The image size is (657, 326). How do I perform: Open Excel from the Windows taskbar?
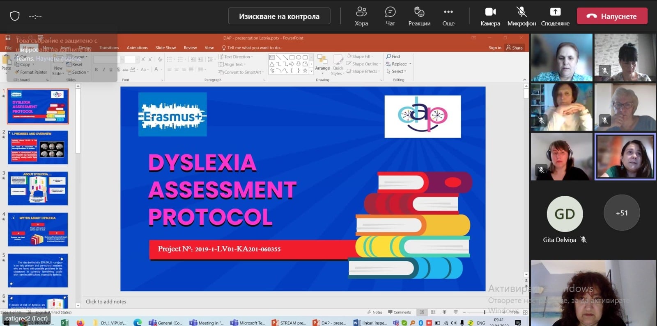(64, 323)
